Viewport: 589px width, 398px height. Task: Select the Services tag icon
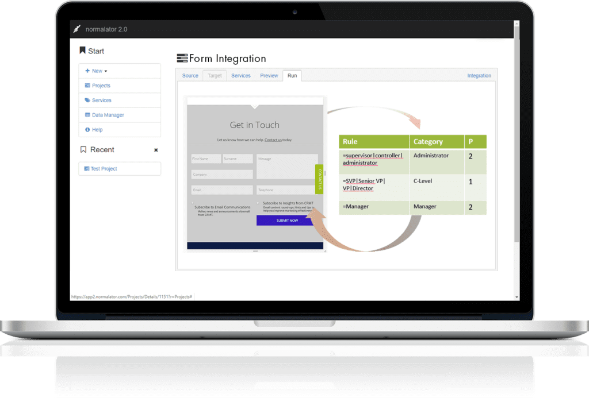pos(87,99)
